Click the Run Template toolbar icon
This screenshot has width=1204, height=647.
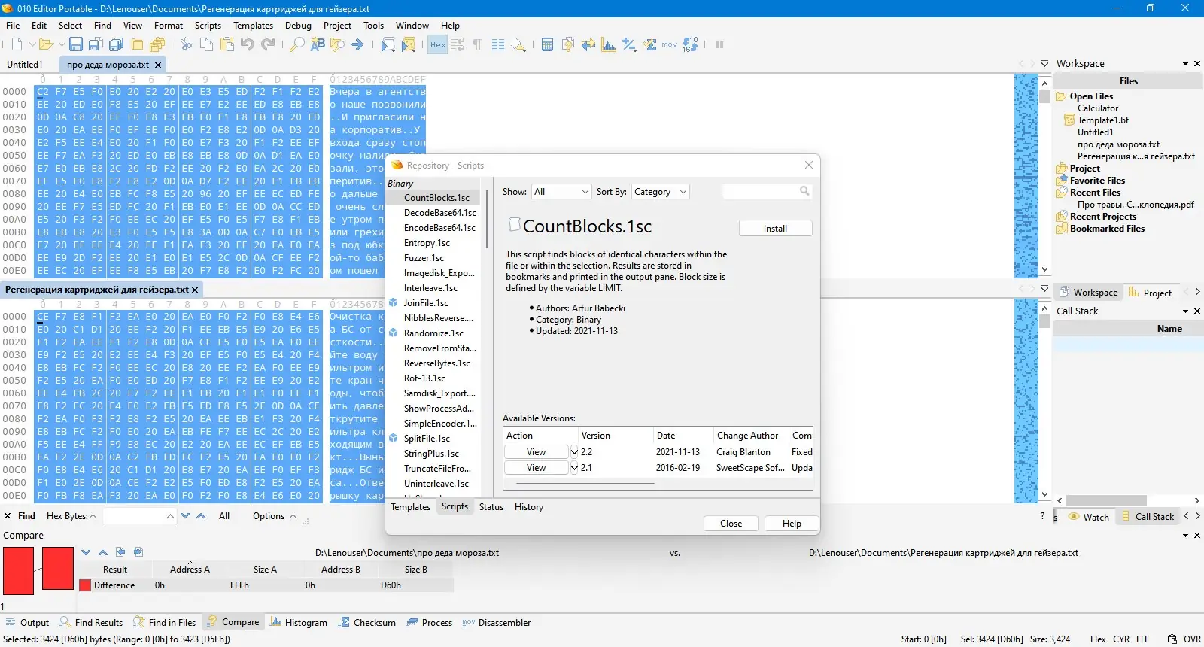click(408, 45)
